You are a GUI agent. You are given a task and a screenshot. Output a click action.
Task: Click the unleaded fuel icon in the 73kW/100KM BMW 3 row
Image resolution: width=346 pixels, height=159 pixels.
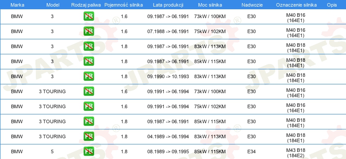click(88, 16)
